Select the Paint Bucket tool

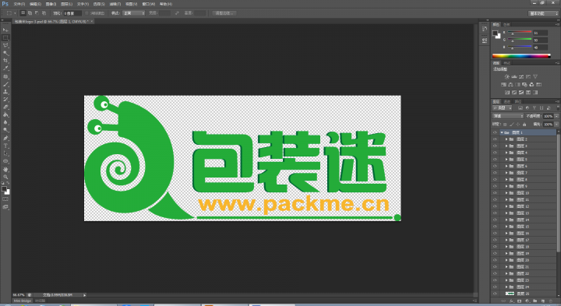[x=5, y=114]
